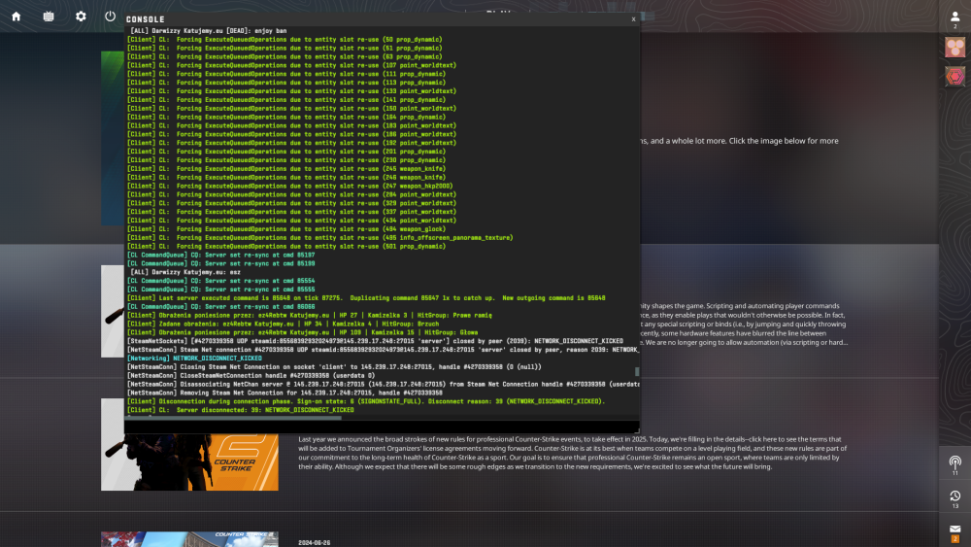This screenshot has width=971, height=547.
Task: Select damage line 'HitGroup: Brzuch'
Action: (283, 324)
